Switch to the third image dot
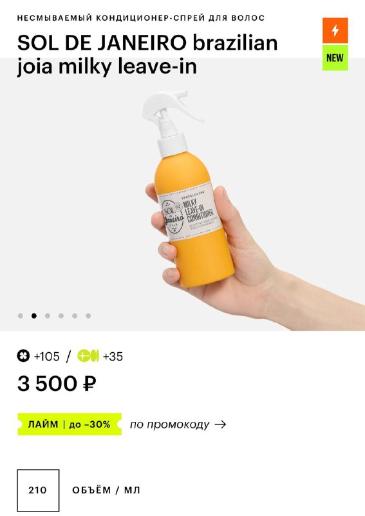 click(48, 316)
